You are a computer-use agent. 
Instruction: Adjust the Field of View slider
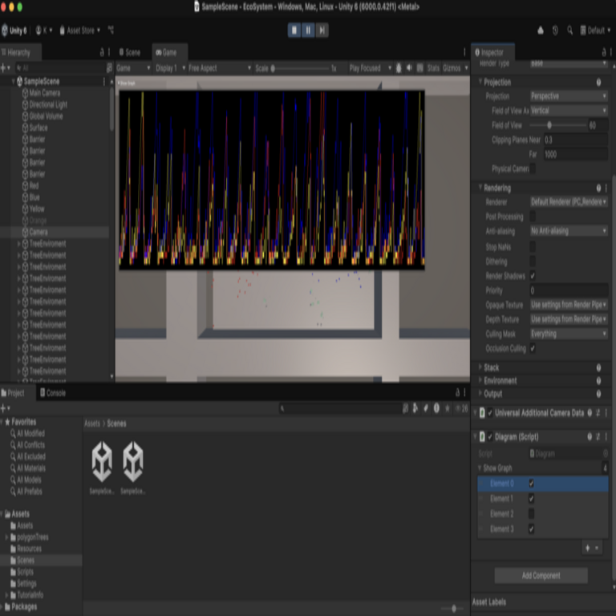(549, 125)
